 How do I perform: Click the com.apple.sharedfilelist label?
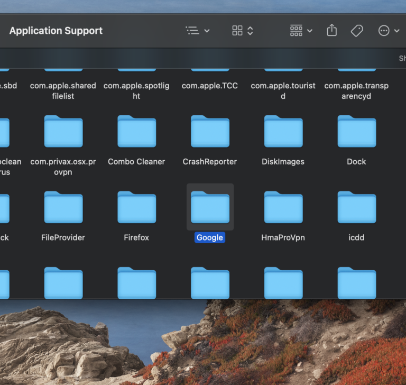click(x=63, y=90)
